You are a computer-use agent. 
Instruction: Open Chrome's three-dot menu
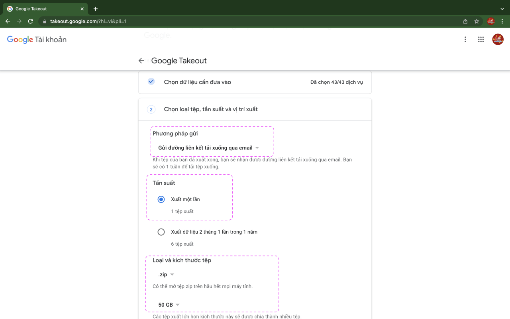(502, 22)
